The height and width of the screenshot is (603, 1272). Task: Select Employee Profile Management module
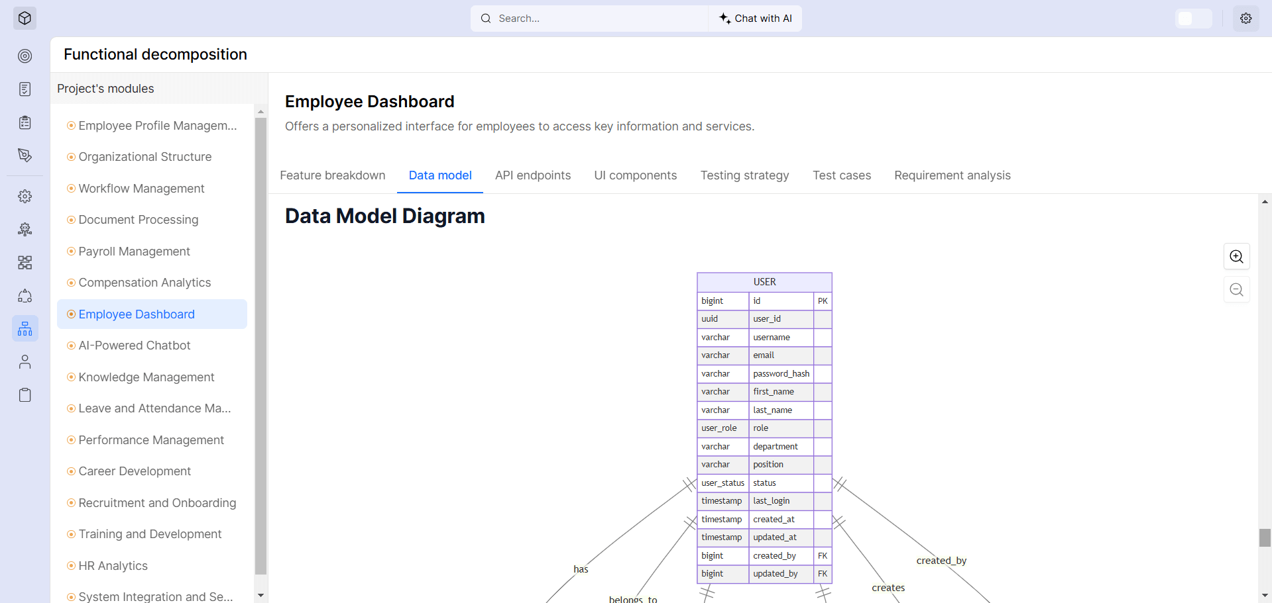tap(152, 126)
